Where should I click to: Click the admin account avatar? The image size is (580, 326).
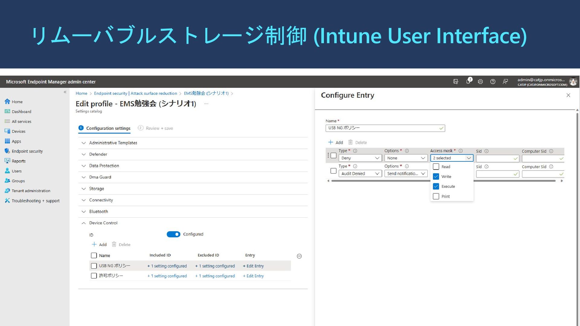(x=573, y=81)
